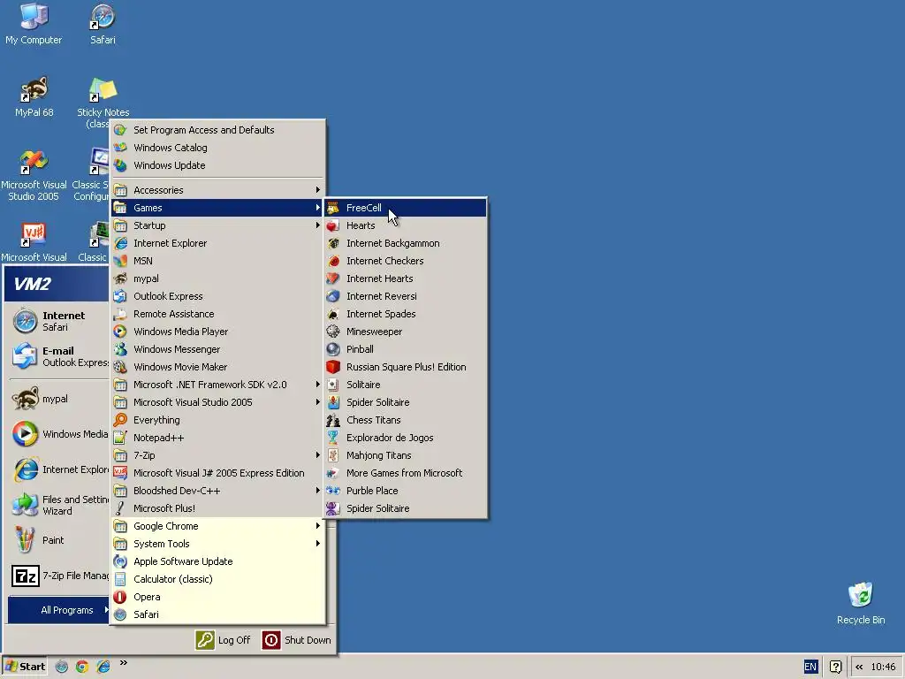Click the Everything magnifier icon in programs
This screenshot has width=905, height=679.
(x=120, y=420)
